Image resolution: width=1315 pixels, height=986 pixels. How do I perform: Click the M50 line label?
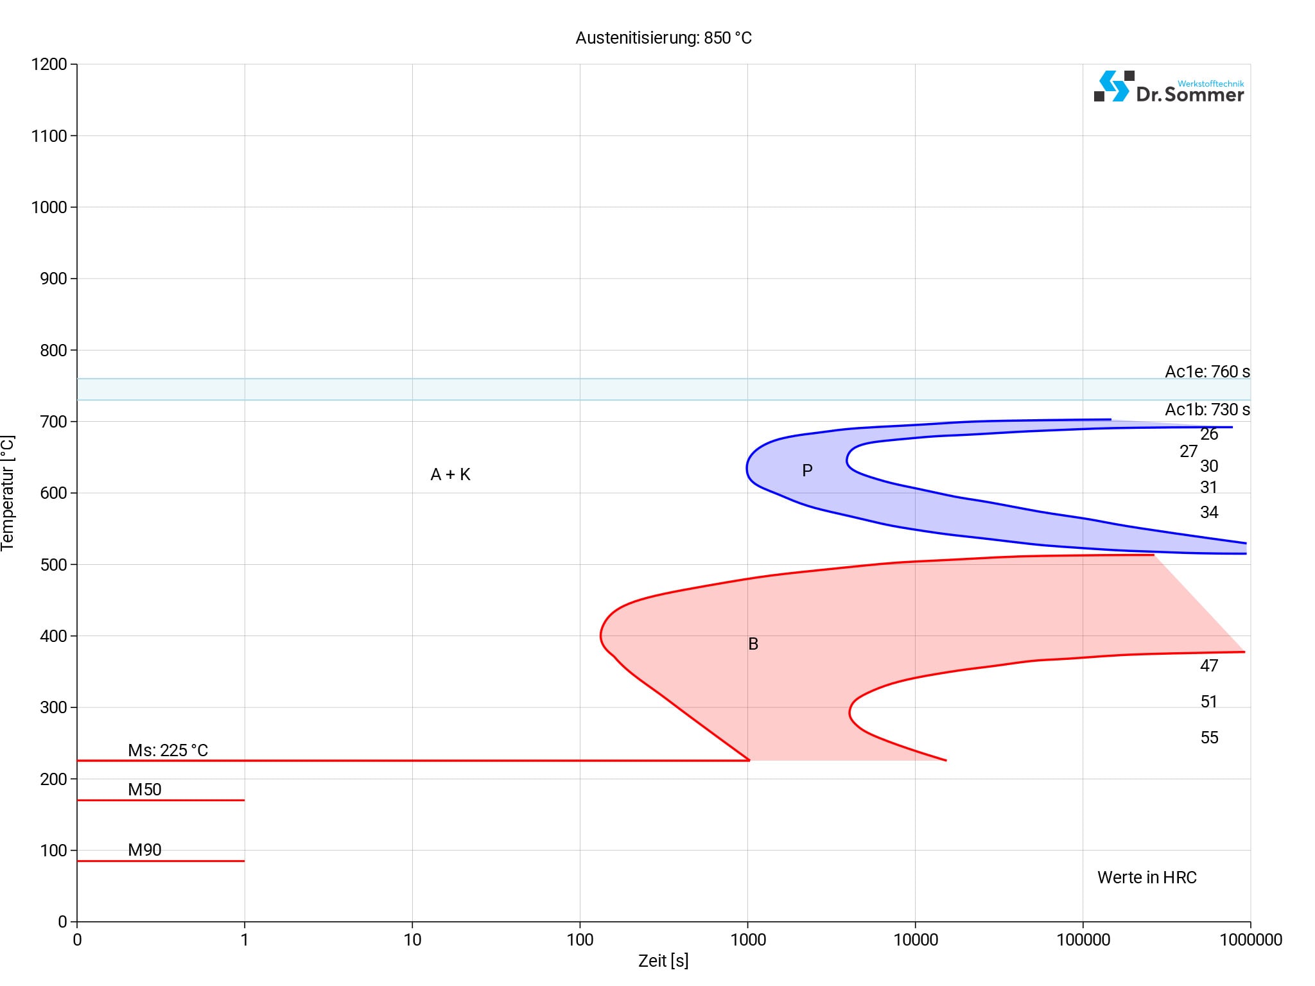tap(144, 790)
